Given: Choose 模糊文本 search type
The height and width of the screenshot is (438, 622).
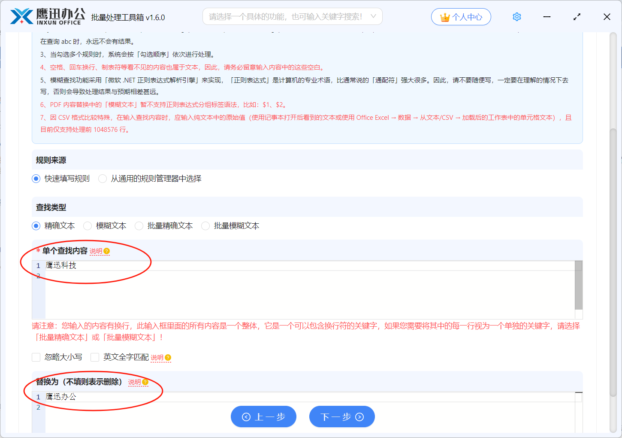Looking at the screenshot, I should (x=88, y=226).
